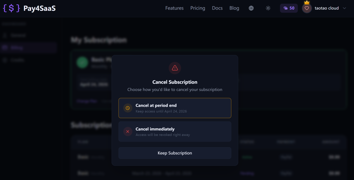The height and width of the screenshot is (180, 354).
Task: Visit the Blog nav link
Action: tap(234, 8)
